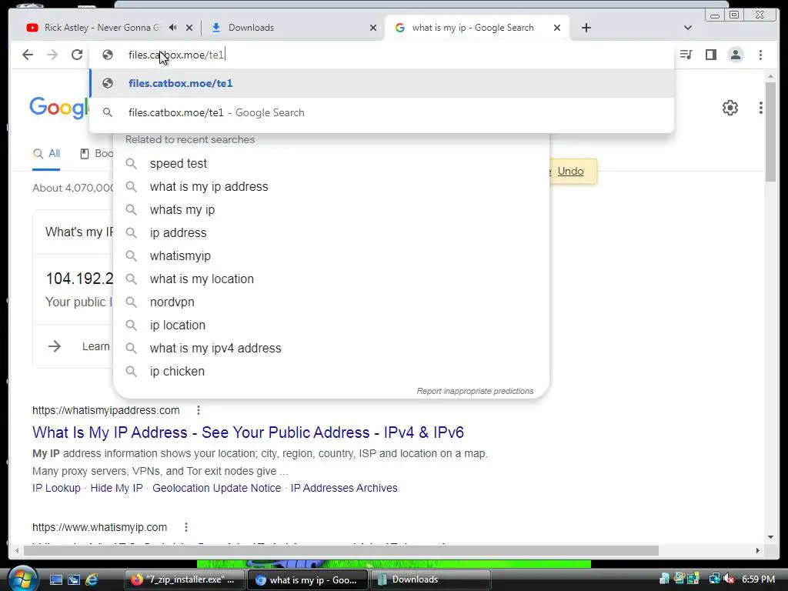
Task: Open the IP Lookup sitelink
Action: 56,488
